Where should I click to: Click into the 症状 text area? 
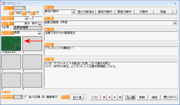(111, 36)
